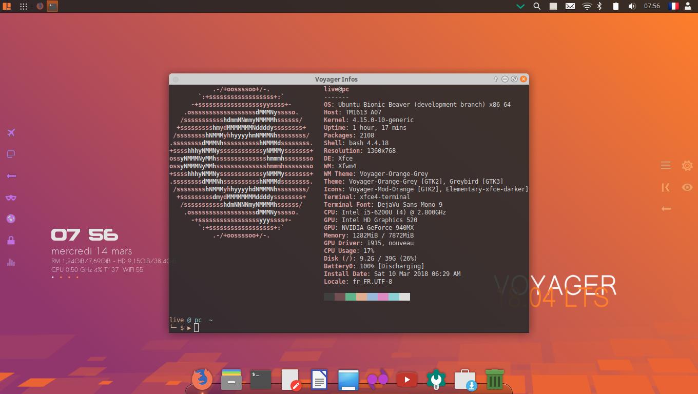This screenshot has height=394, width=698.
Task: Click the 'xfce4-terminal' text in terminal
Action: click(384, 197)
